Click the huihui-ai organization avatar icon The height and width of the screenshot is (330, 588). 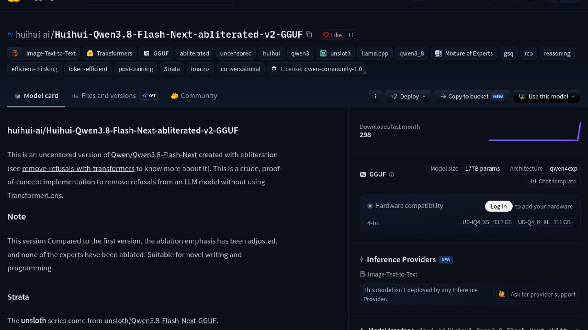click(x=10, y=35)
